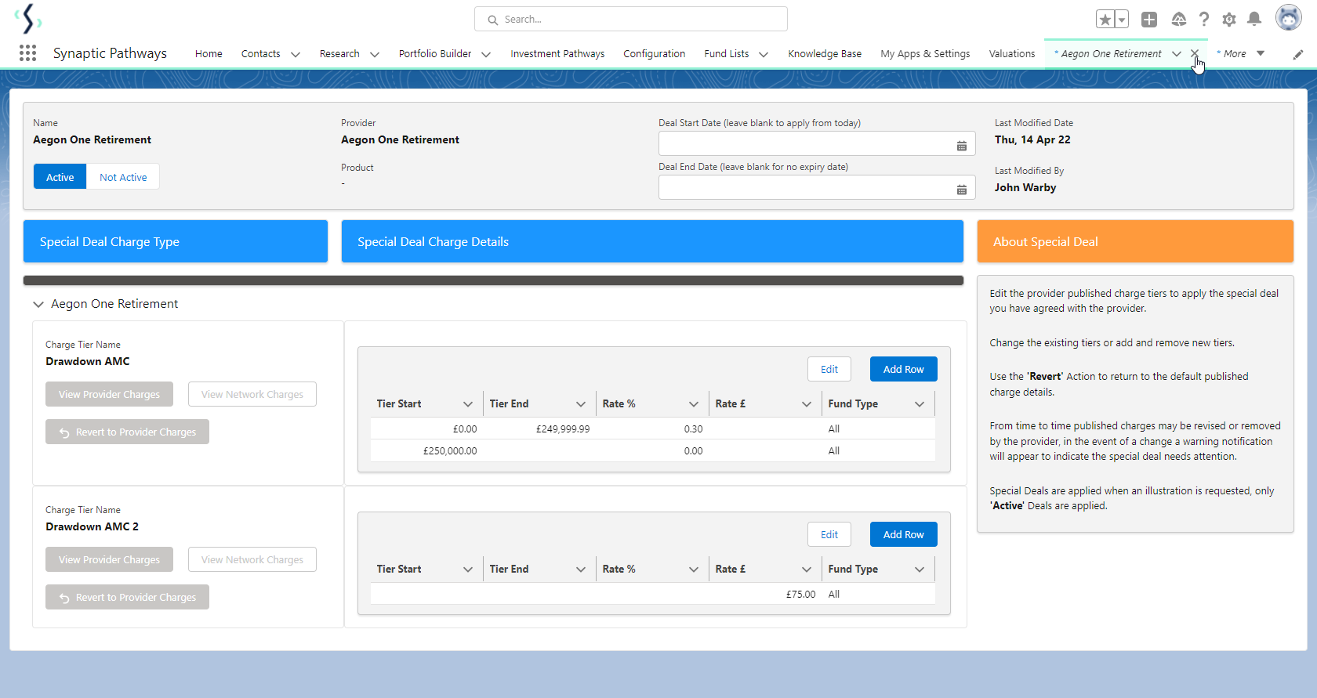Open Tier Start column menu in Drawdown AMC 2 table
Screen dimensions: 1317x698
[x=468, y=570]
